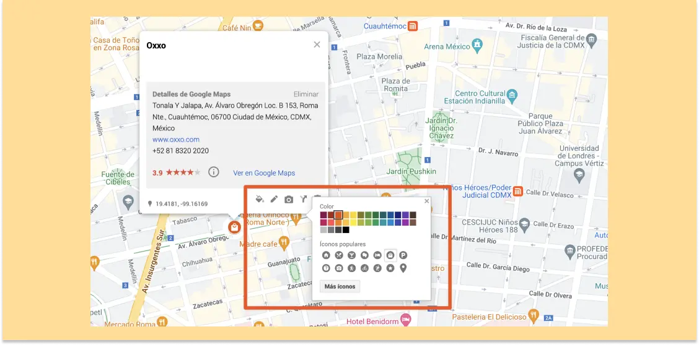The height and width of the screenshot is (345, 699).
Task: Click the Plaza de Romita label
Action: pos(395,85)
